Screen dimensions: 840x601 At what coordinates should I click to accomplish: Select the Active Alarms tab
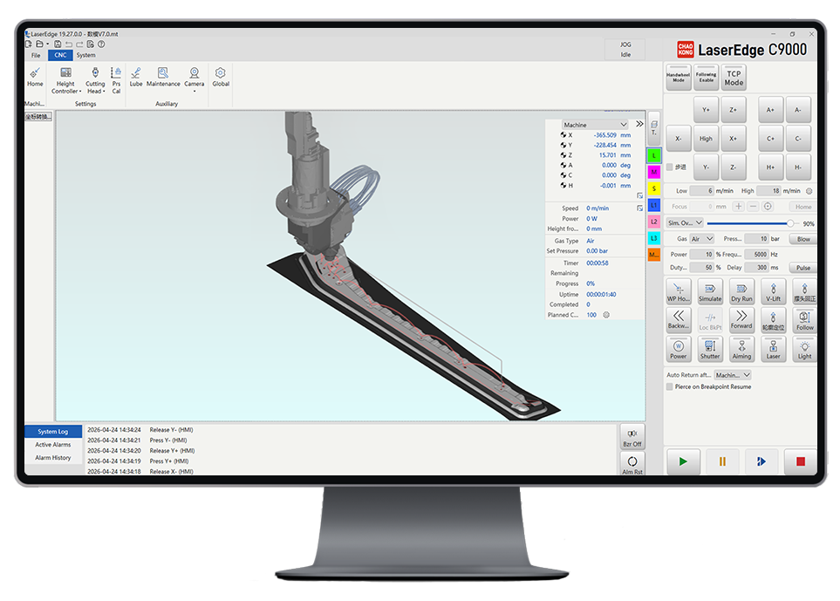click(53, 445)
